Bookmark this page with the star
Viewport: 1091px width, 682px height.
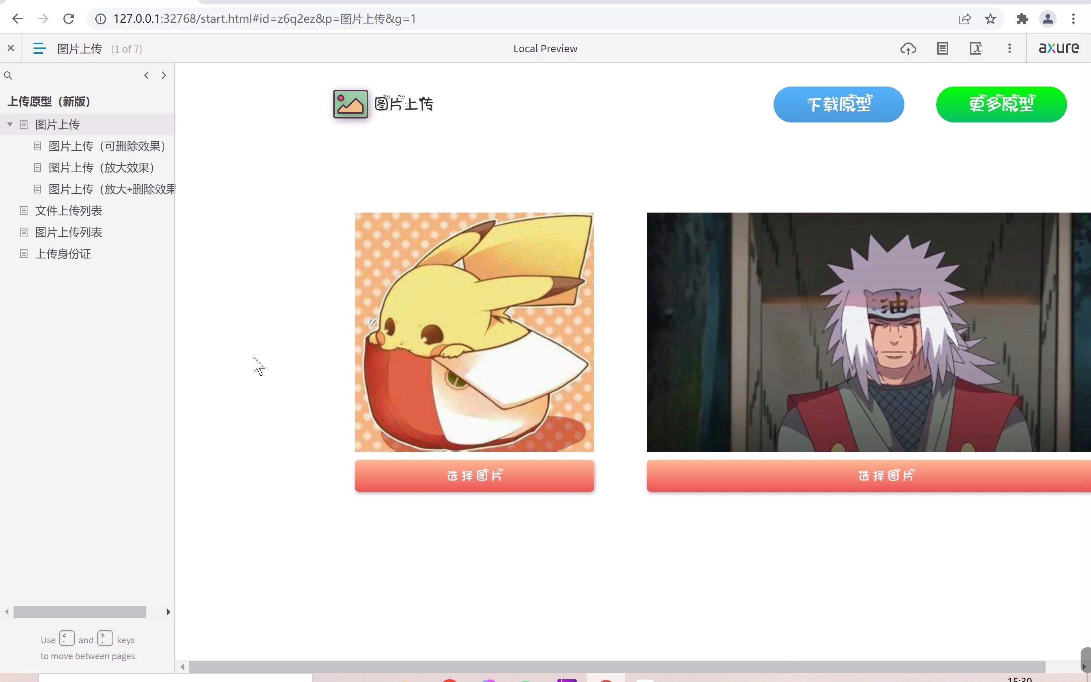[991, 19]
